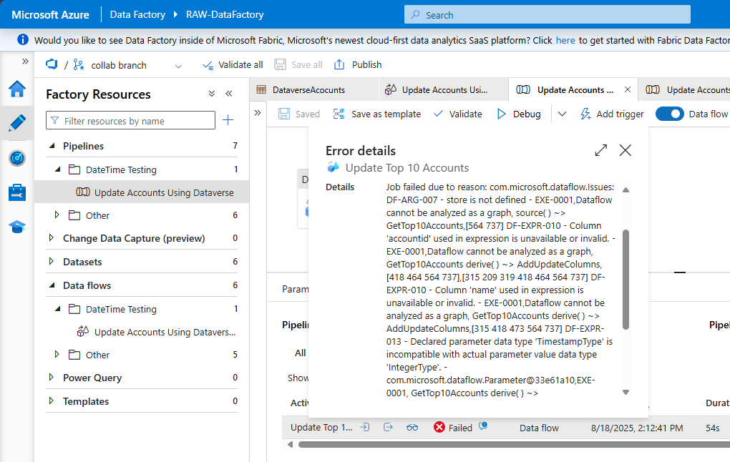Close the active Update Accounts pipeline tab
Screen dimensions: 730x462
click(x=628, y=89)
